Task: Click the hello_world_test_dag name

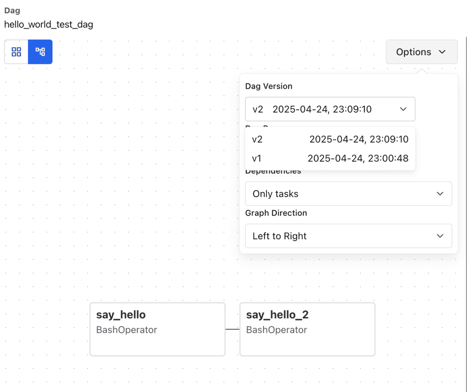Action: click(49, 25)
